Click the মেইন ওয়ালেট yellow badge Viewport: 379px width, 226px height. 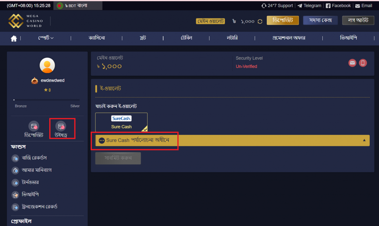(x=210, y=21)
